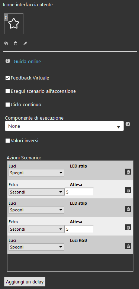The height and width of the screenshot is (289, 139).
Task: Click the paste clipboard icon
Action: (x=16, y=44)
